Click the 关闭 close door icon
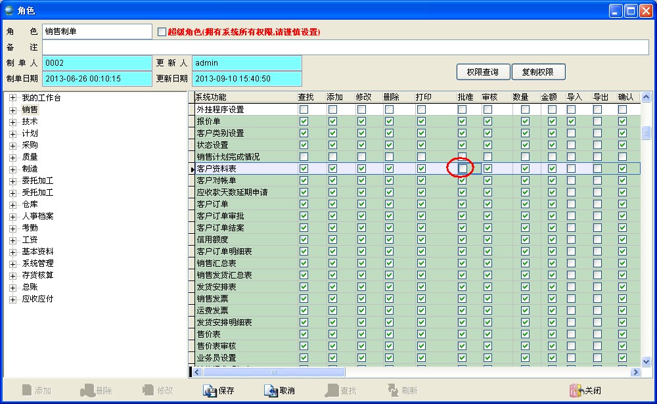657x404 pixels. pos(576,391)
